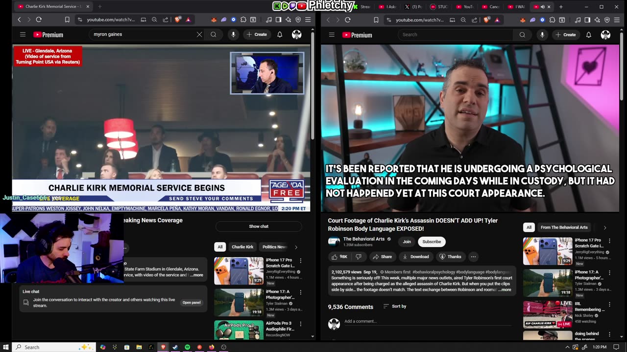
Task: Click Share under the Behavioral Arts video
Action: pos(382,257)
